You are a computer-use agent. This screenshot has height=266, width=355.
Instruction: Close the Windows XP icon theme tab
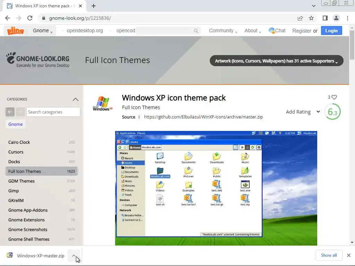point(80,6)
